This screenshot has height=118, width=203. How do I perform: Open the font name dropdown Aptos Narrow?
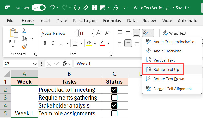coord(76,33)
